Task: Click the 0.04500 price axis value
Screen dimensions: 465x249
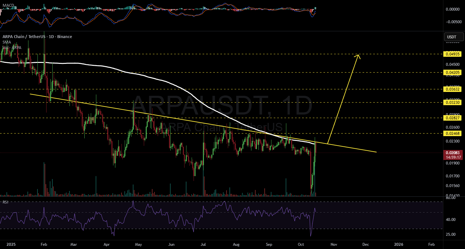Action: (x=452, y=64)
